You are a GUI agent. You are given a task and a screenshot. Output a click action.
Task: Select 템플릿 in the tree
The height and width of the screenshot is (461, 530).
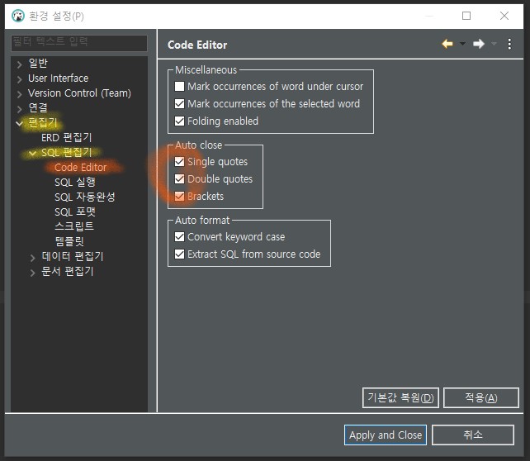coord(69,241)
